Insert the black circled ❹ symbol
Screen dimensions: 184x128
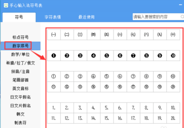pos(94,56)
